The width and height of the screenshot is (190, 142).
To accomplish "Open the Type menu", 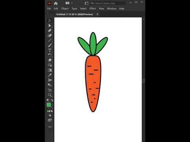I will pos(74,9).
